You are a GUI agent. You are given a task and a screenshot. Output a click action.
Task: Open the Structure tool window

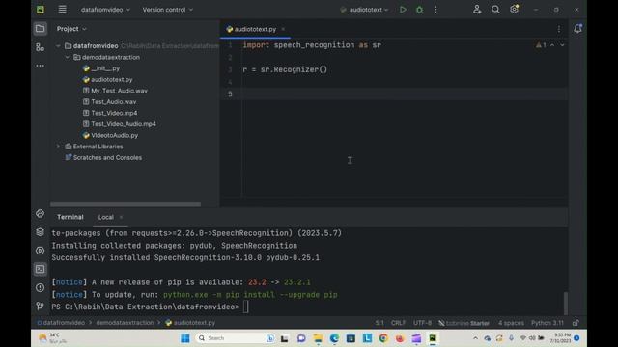click(x=40, y=47)
